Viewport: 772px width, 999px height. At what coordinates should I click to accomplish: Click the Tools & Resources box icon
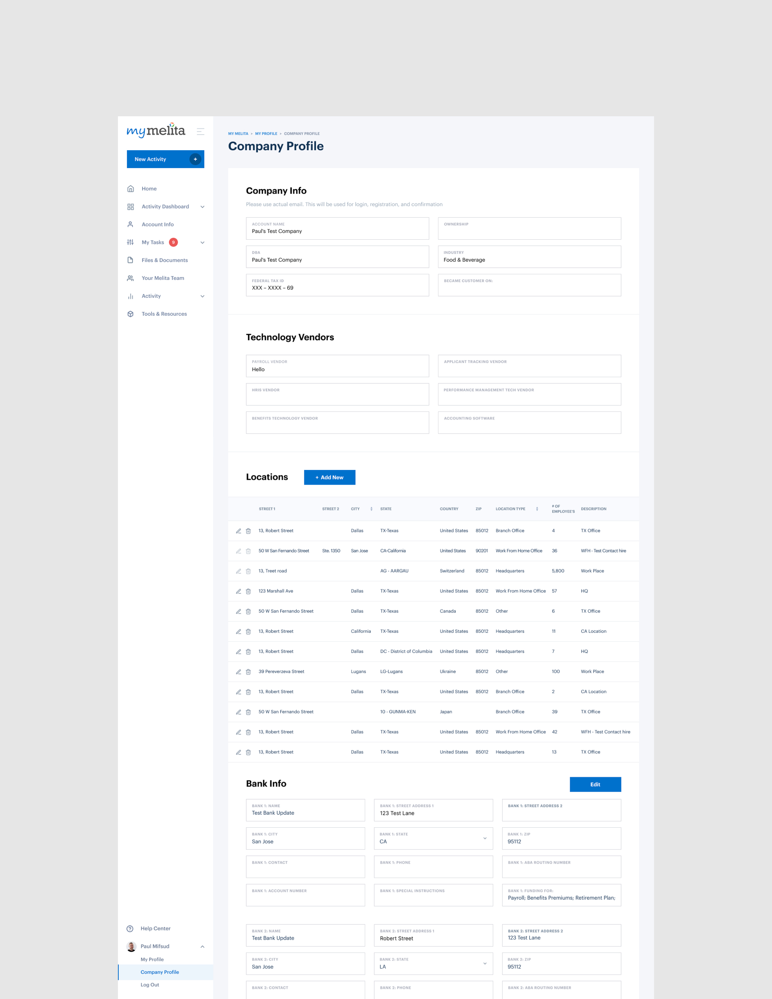tap(131, 314)
